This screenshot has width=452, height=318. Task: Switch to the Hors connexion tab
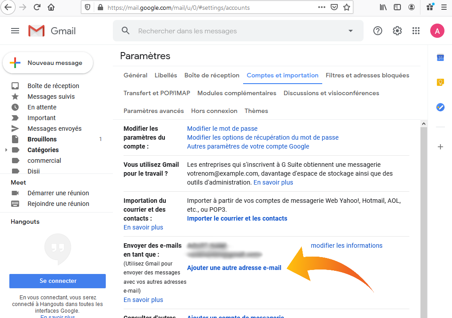click(x=214, y=111)
